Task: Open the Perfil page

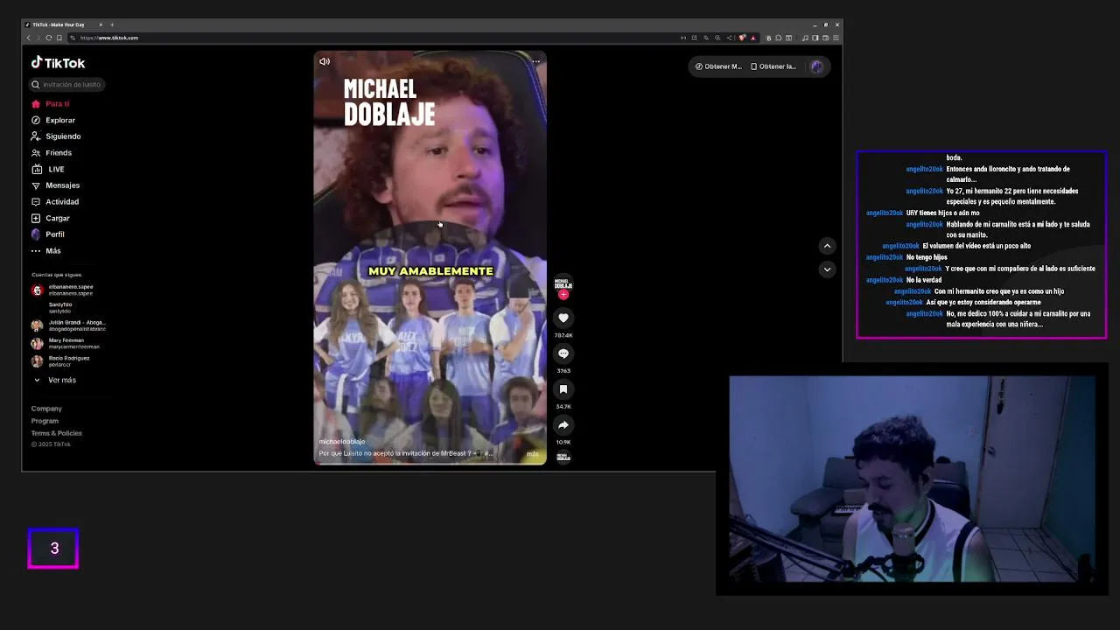Action: coord(48,234)
